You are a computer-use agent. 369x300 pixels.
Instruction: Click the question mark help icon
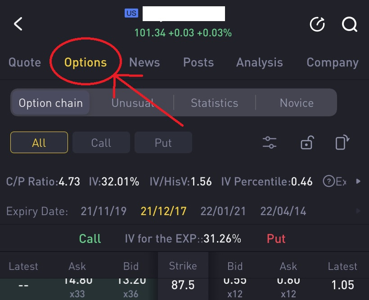(x=328, y=181)
